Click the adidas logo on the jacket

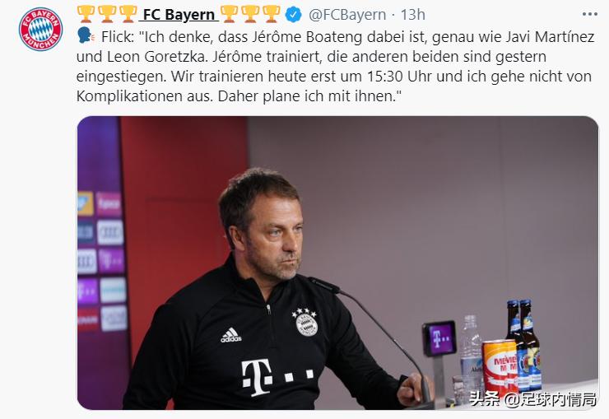click(x=230, y=335)
